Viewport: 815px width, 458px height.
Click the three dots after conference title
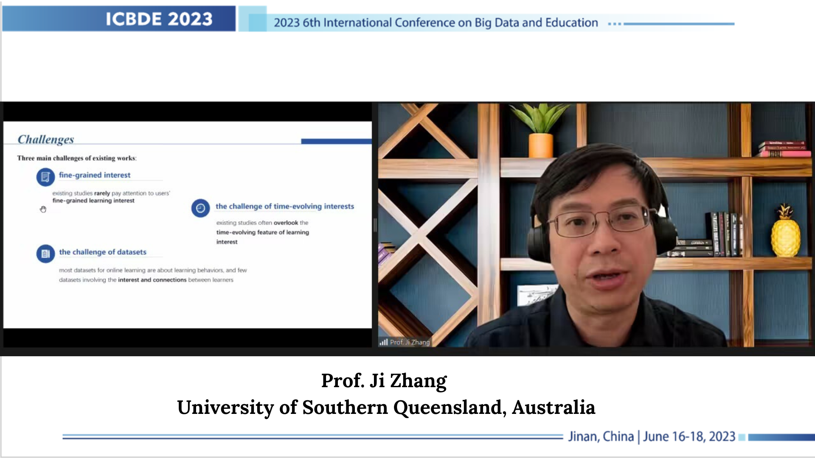(614, 24)
